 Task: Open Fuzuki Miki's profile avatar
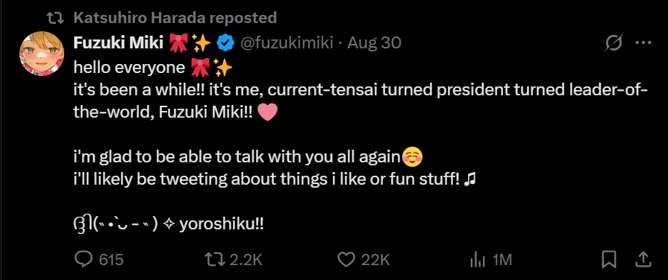coord(41,54)
